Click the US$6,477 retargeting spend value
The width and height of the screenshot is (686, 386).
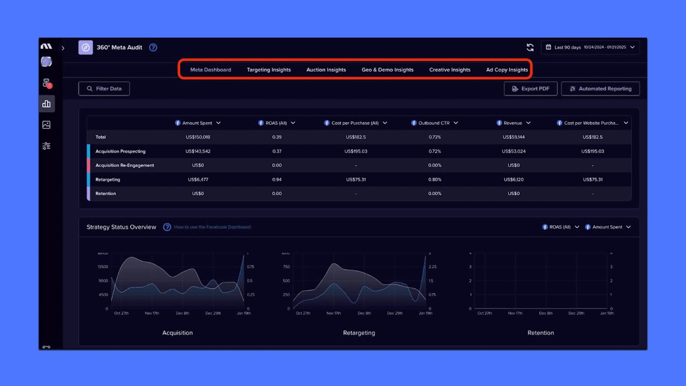[198, 180]
